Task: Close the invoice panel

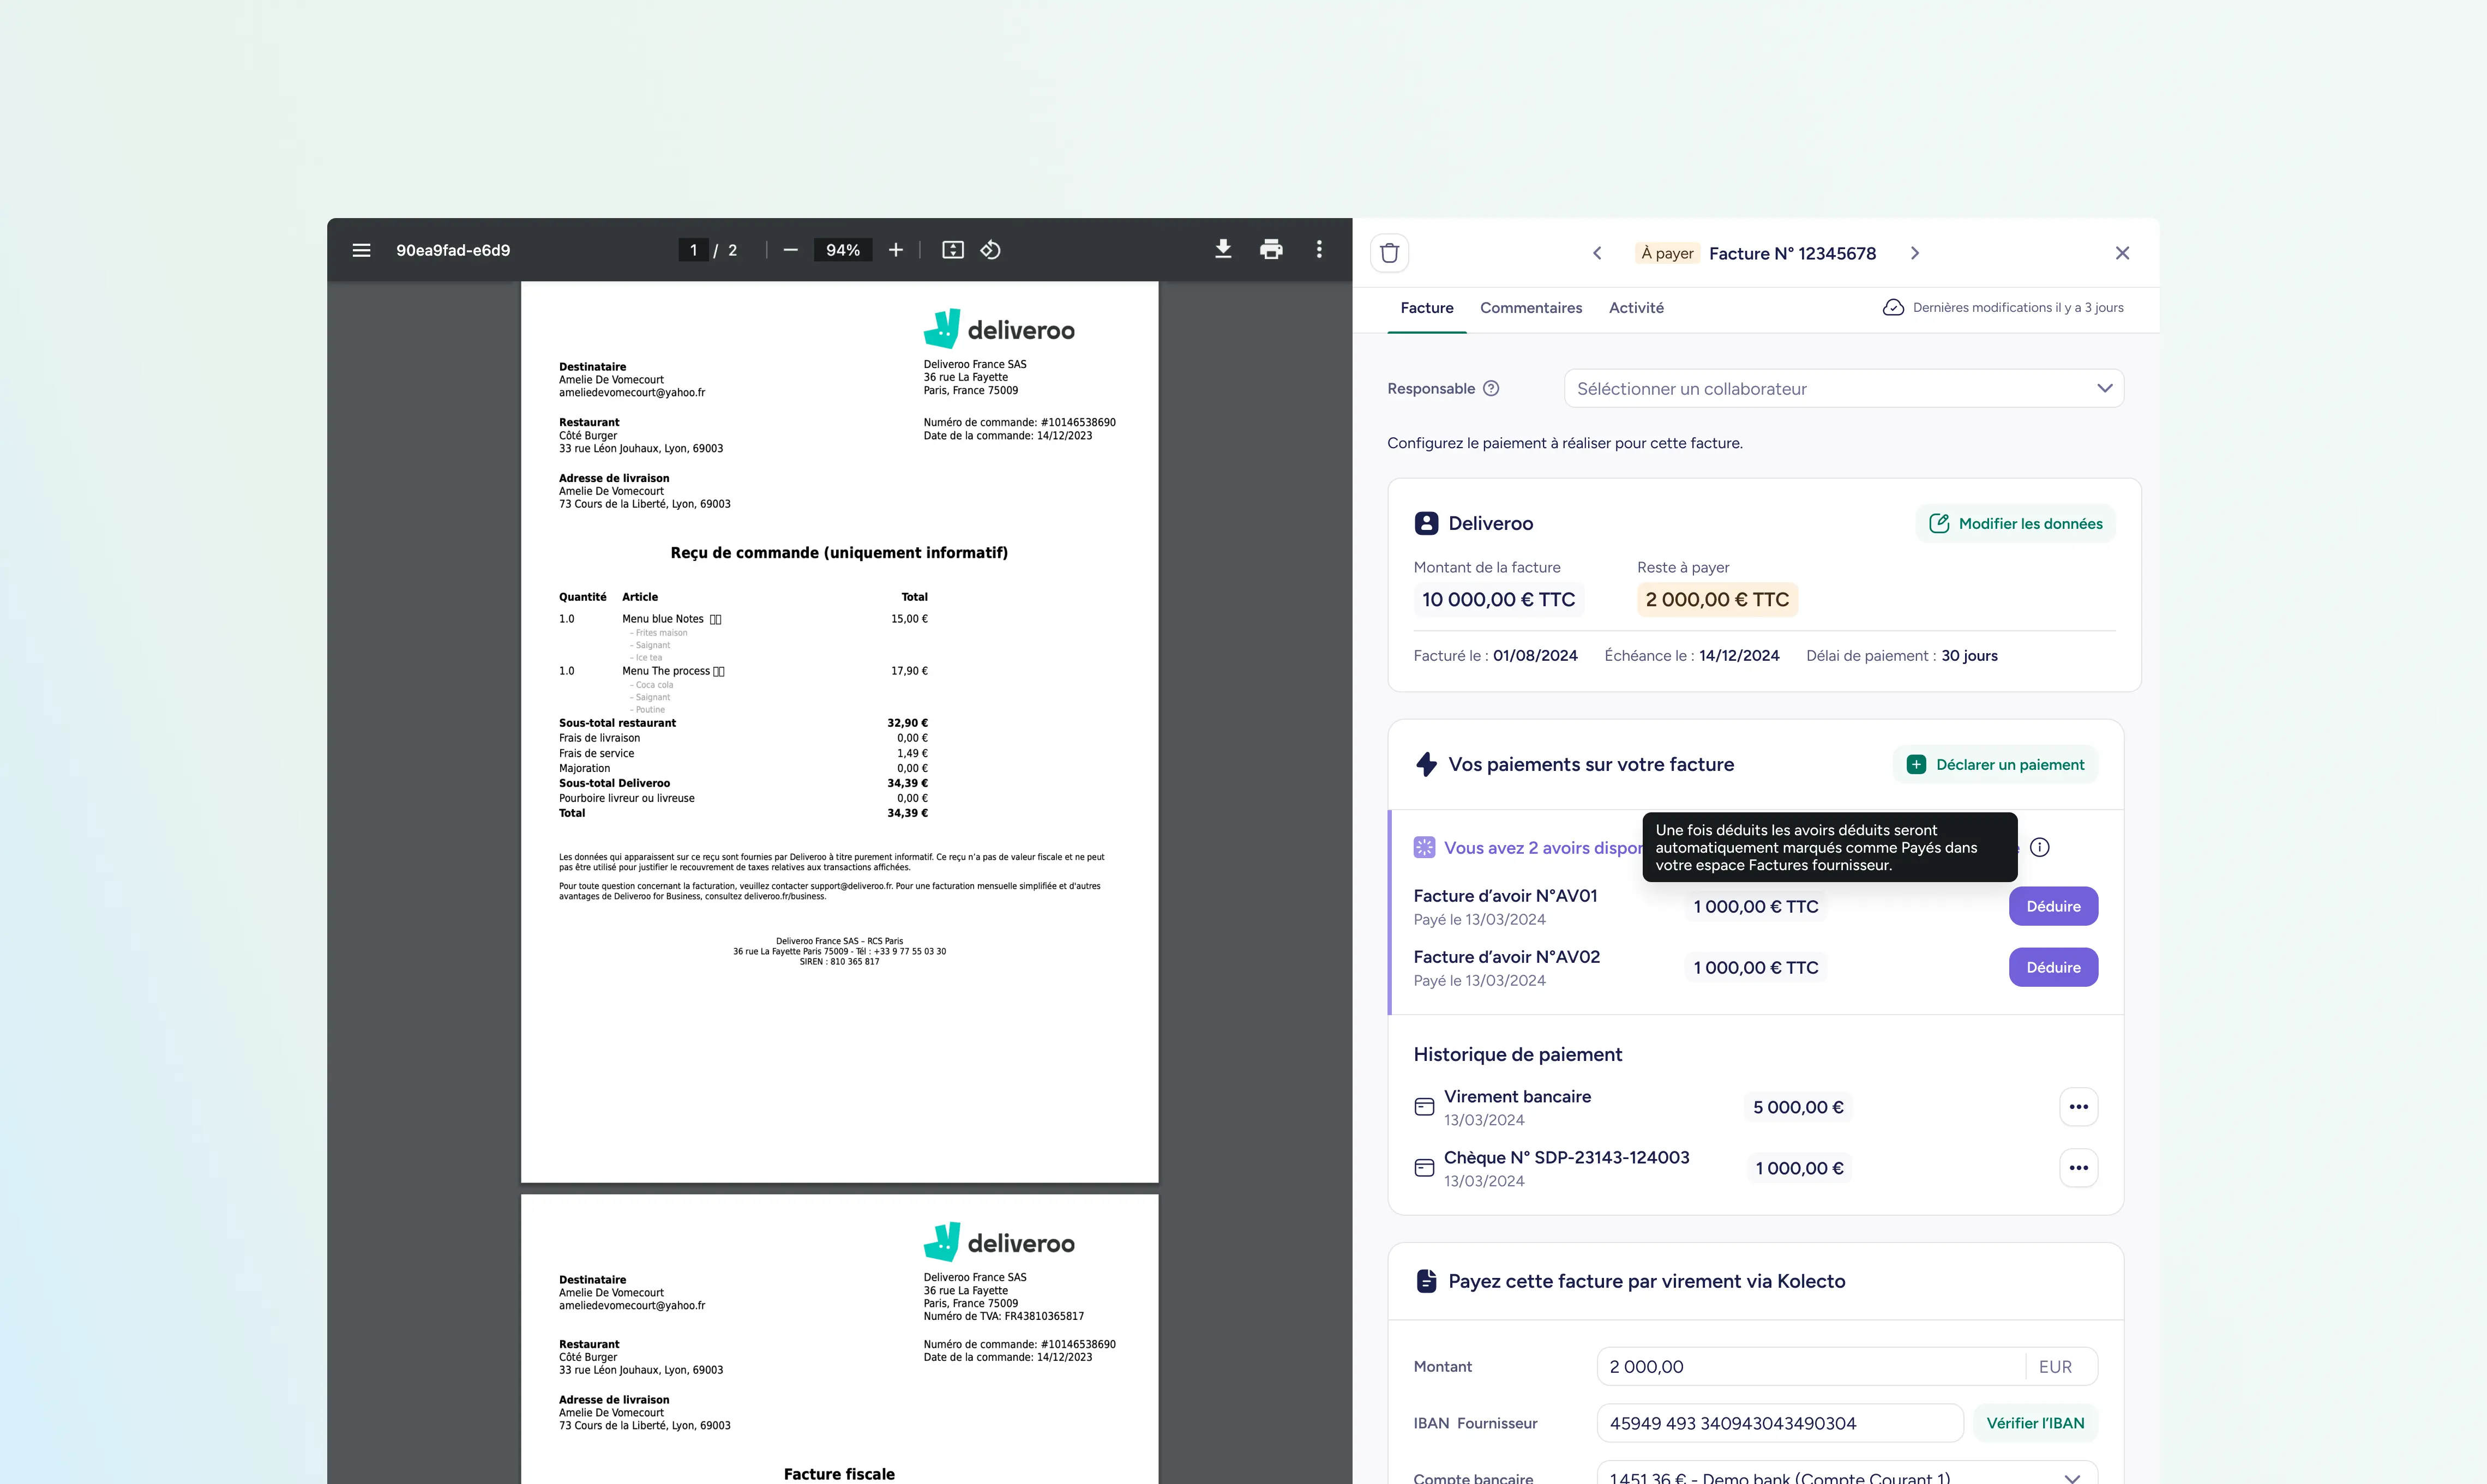Action: [x=2122, y=253]
